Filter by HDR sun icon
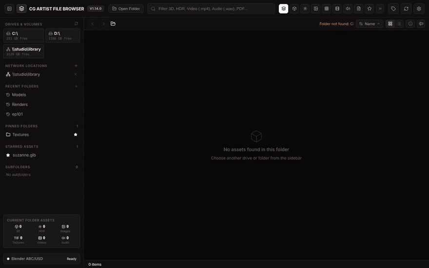This screenshot has height=268, width=429. (x=305, y=8)
